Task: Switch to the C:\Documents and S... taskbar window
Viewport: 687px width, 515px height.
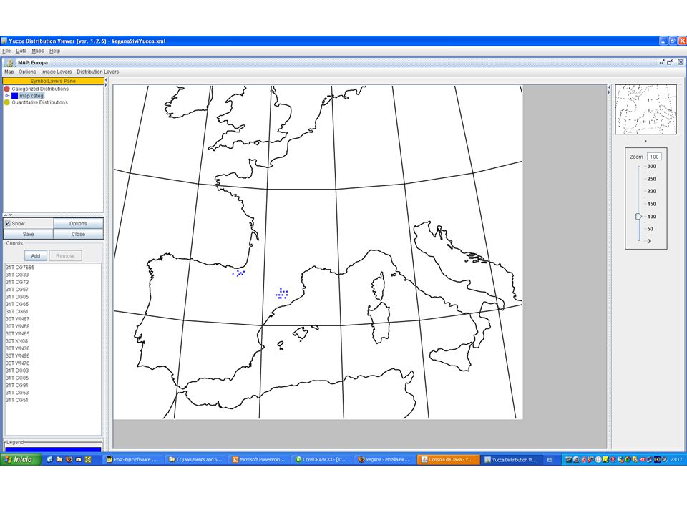Action: 196,459
